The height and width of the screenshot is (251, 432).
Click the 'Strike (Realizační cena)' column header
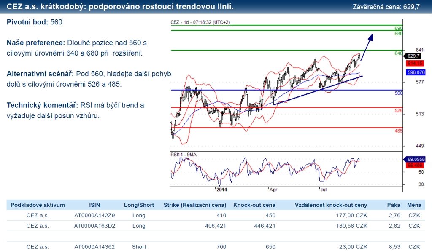195,205
